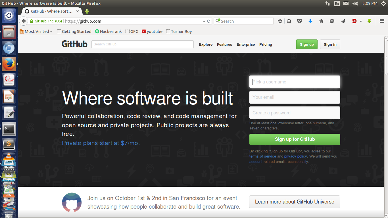Image resolution: width=388 pixels, height=218 pixels.
Task: Focus the Pick a username field
Action: click(295, 82)
